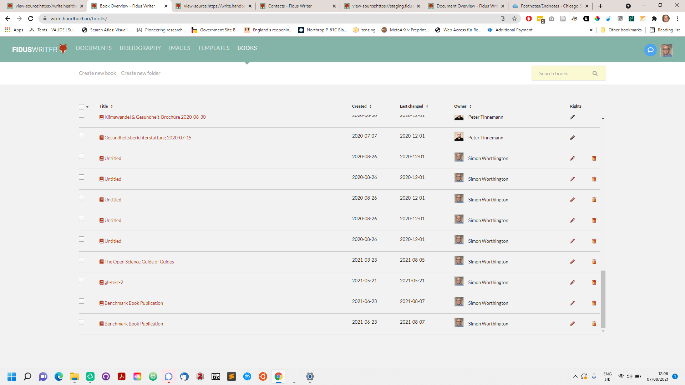The image size is (685, 385).
Task: Click trash icon for gh-test-2 book
Action: [x=594, y=282]
